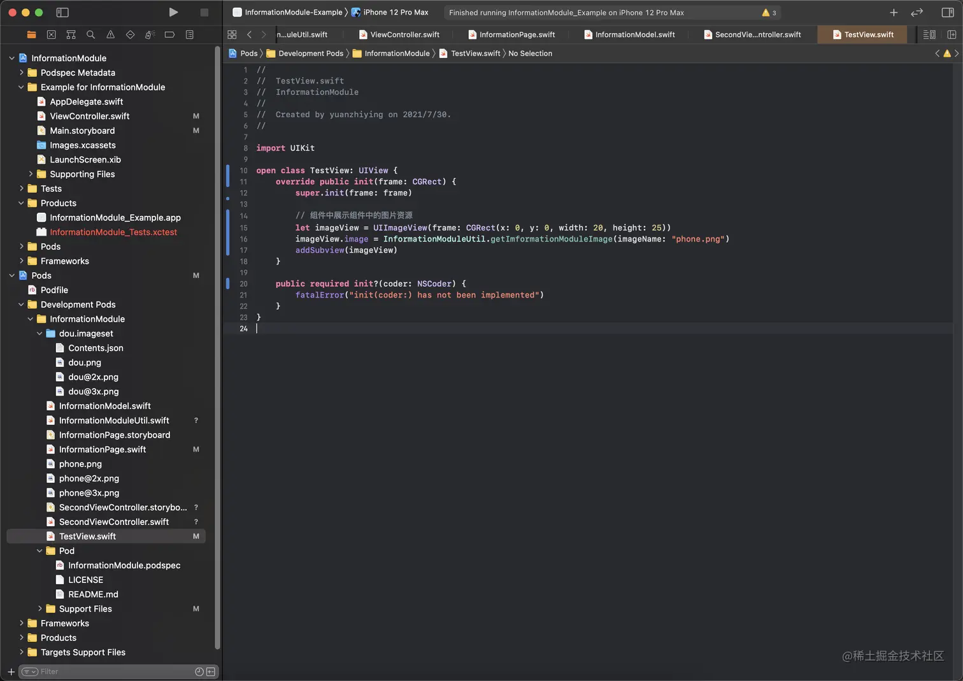The width and height of the screenshot is (963, 681).
Task: Switch to the InformationModel.swift tab
Action: pyautogui.click(x=629, y=34)
